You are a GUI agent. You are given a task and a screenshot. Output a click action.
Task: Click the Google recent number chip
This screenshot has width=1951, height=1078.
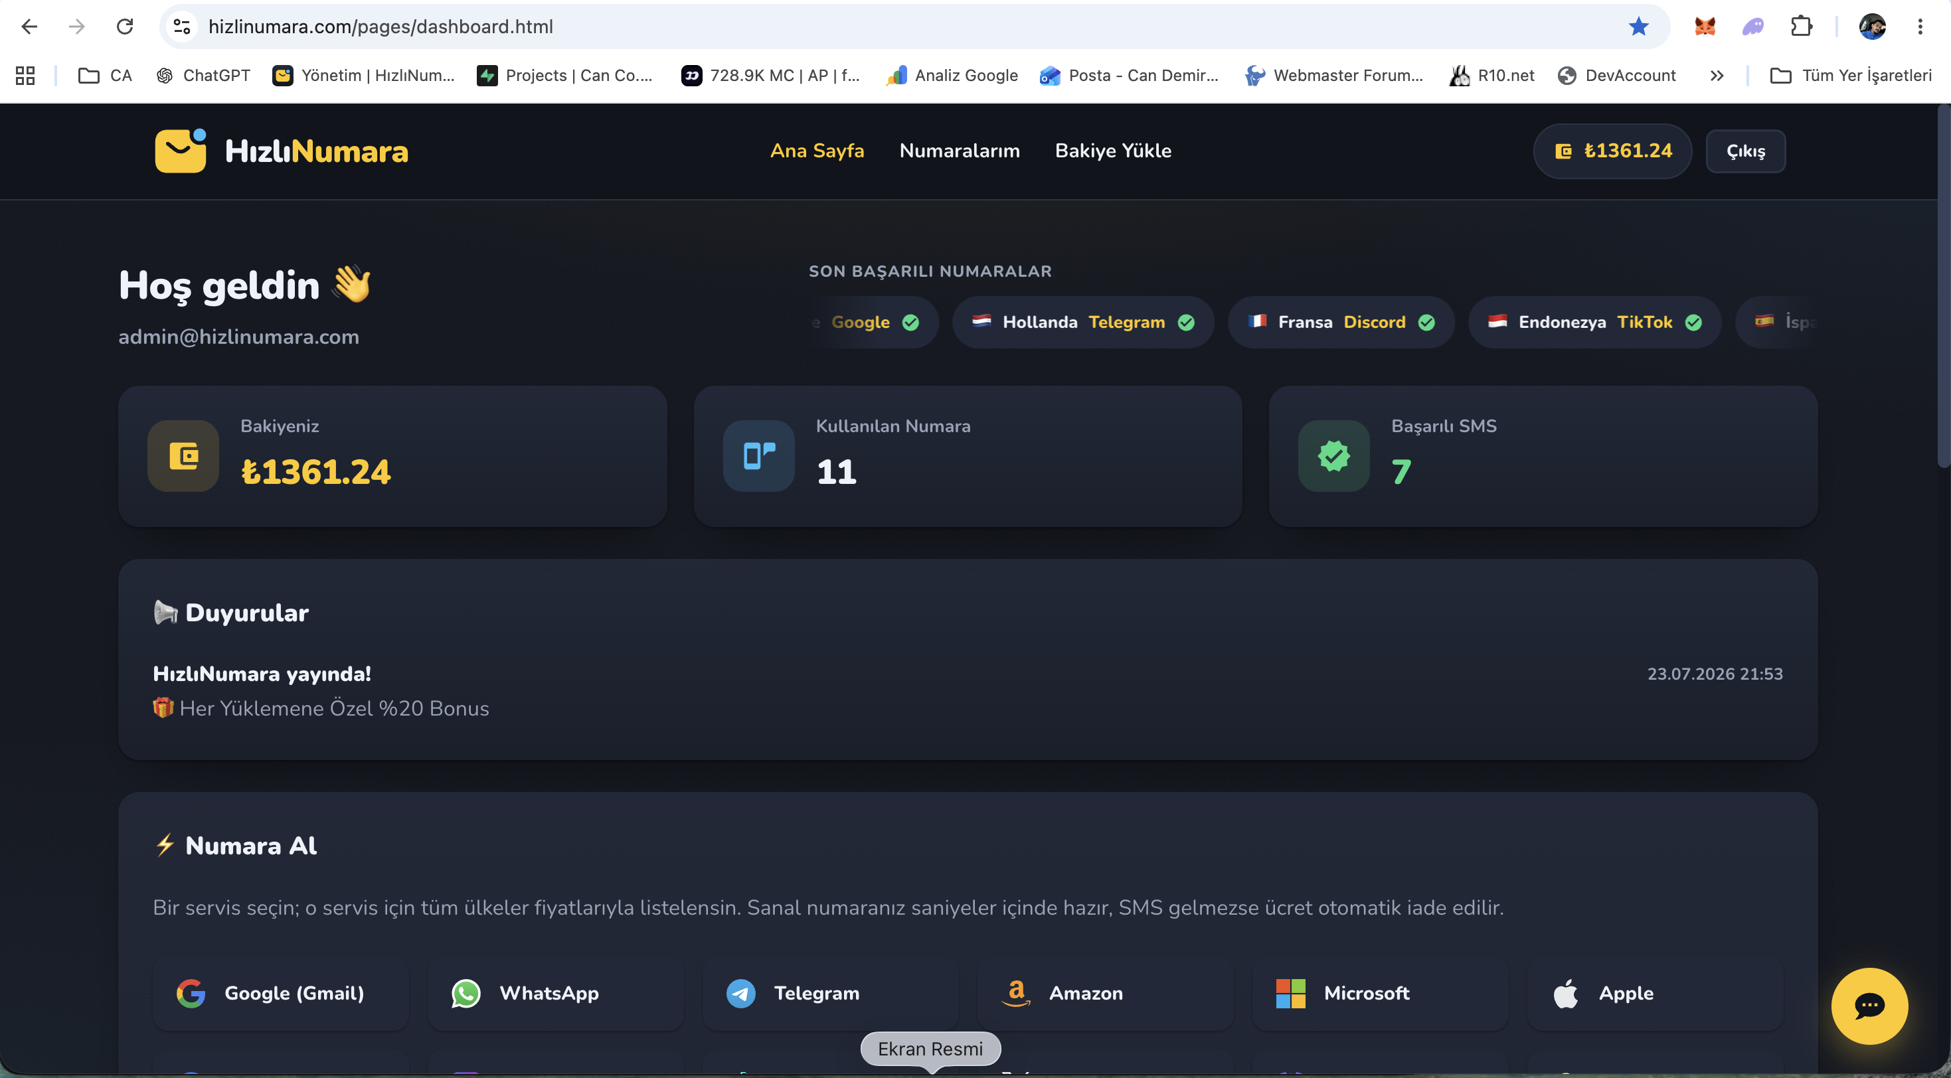click(874, 322)
